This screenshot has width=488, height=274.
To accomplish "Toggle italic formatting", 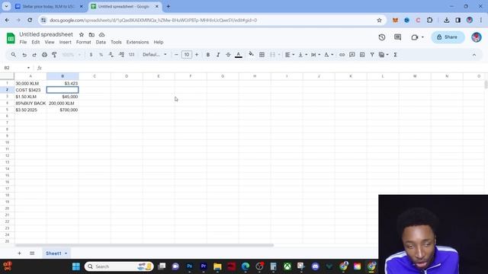I will point(218,55).
